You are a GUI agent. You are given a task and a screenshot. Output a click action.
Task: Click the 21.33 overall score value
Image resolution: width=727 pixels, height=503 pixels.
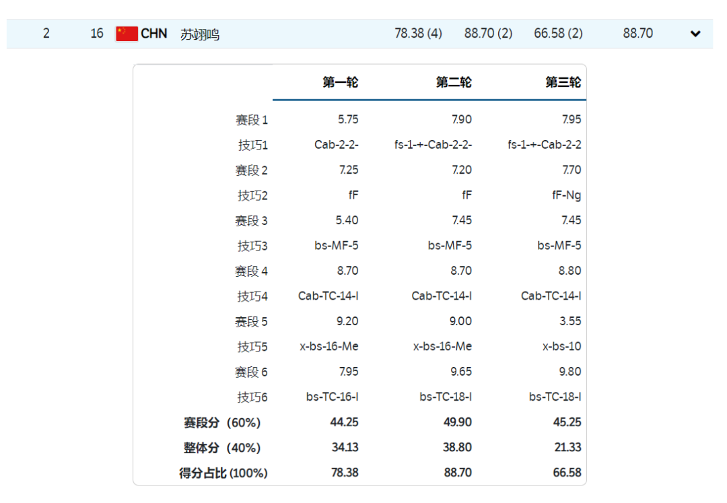pyautogui.click(x=569, y=448)
